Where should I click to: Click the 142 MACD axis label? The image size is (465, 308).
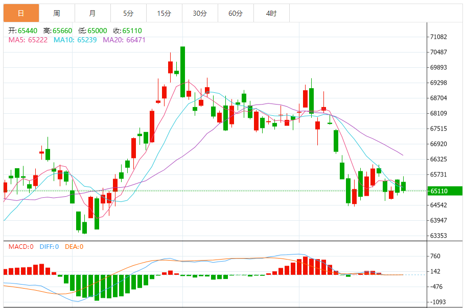pos(435,272)
